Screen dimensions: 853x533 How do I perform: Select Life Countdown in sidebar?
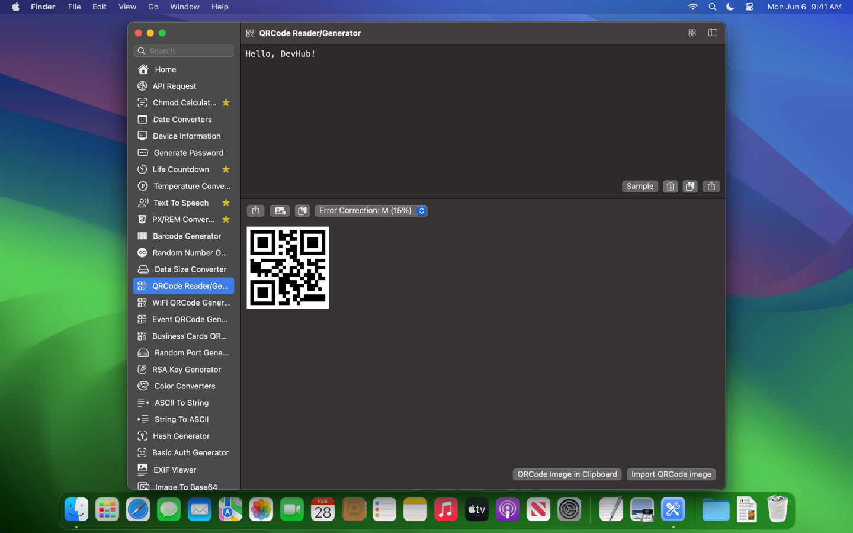(184, 169)
